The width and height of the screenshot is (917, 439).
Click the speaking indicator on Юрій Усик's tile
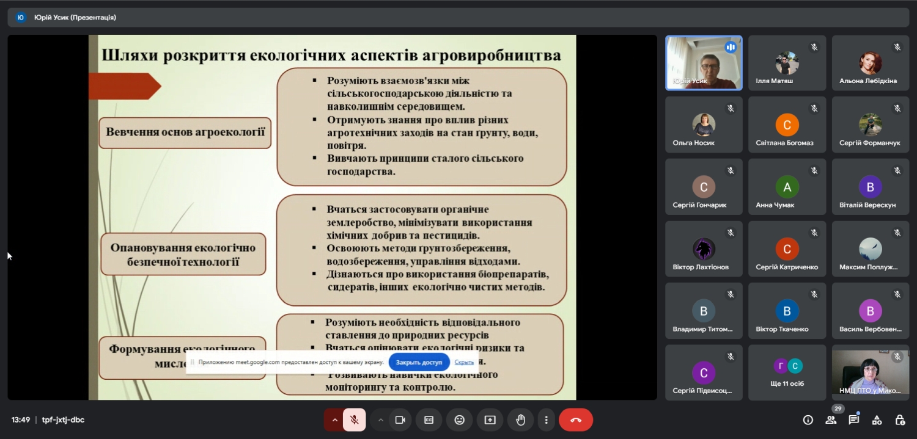730,47
